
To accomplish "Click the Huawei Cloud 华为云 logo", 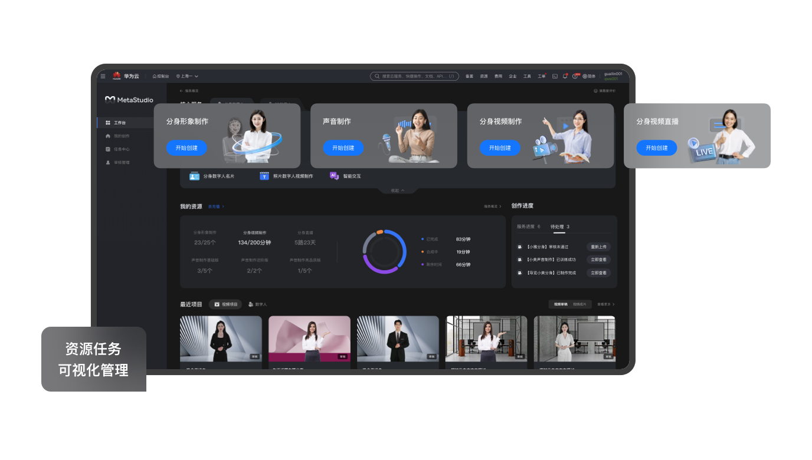I will click(x=126, y=76).
